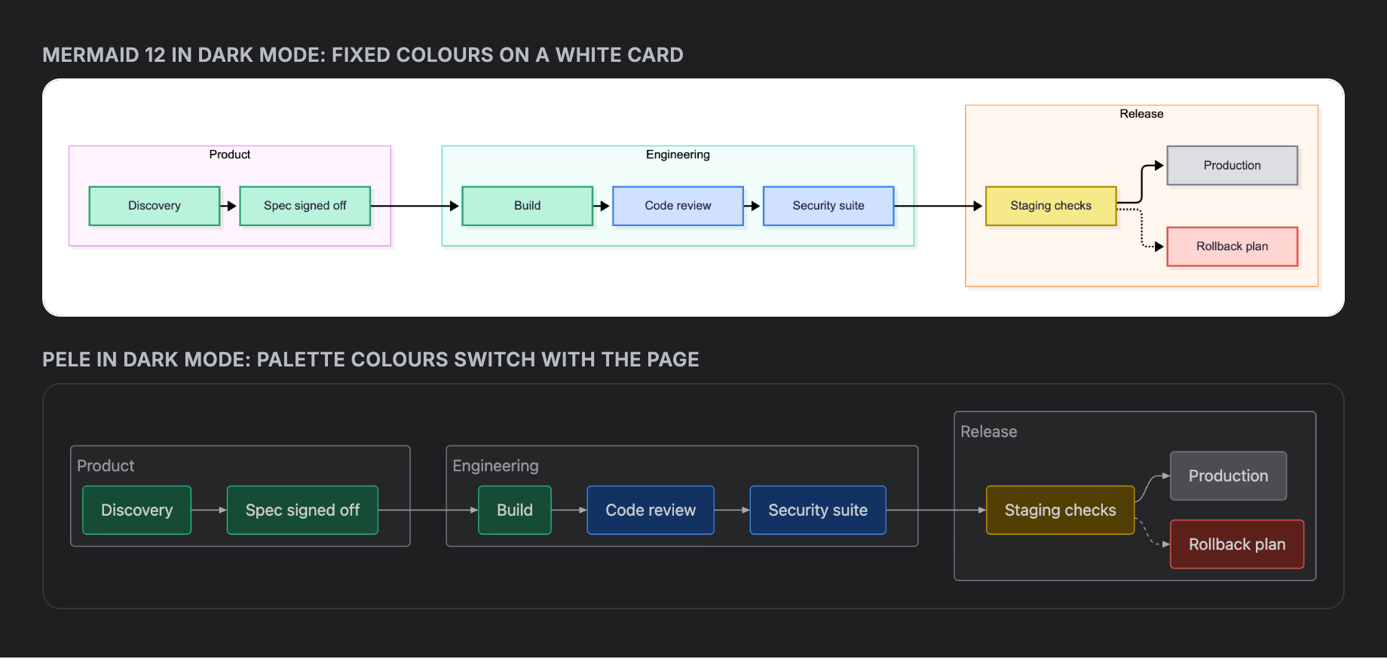Click the Release label on the white card
Viewport: 1387px width, 659px height.
(x=1141, y=114)
